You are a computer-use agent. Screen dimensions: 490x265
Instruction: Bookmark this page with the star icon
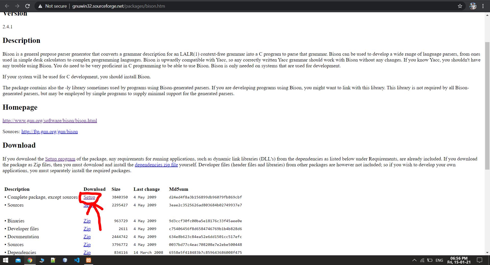pyautogui.click(x=460, y=6)
